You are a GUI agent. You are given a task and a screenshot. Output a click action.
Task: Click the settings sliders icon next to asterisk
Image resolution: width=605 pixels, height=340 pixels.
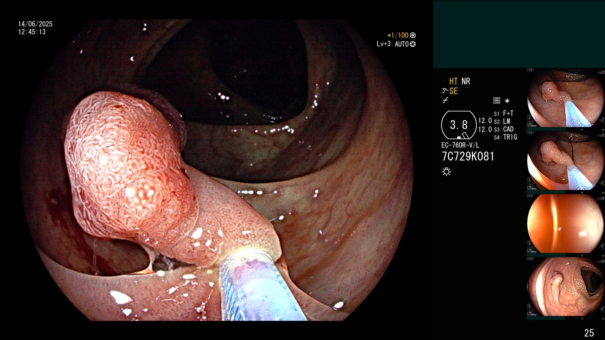click(x=497, y=101)
